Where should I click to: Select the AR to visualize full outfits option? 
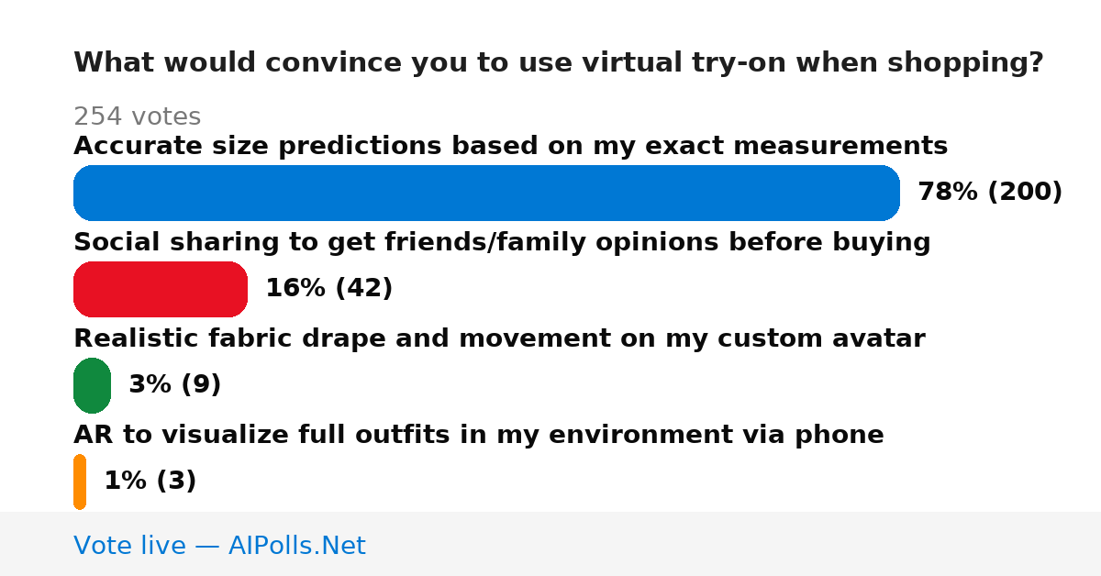(x=478, y=435)
